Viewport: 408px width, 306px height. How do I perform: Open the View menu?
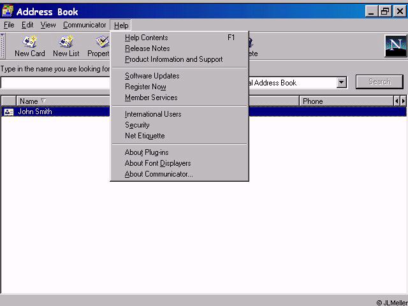click(x=48, y=25)
